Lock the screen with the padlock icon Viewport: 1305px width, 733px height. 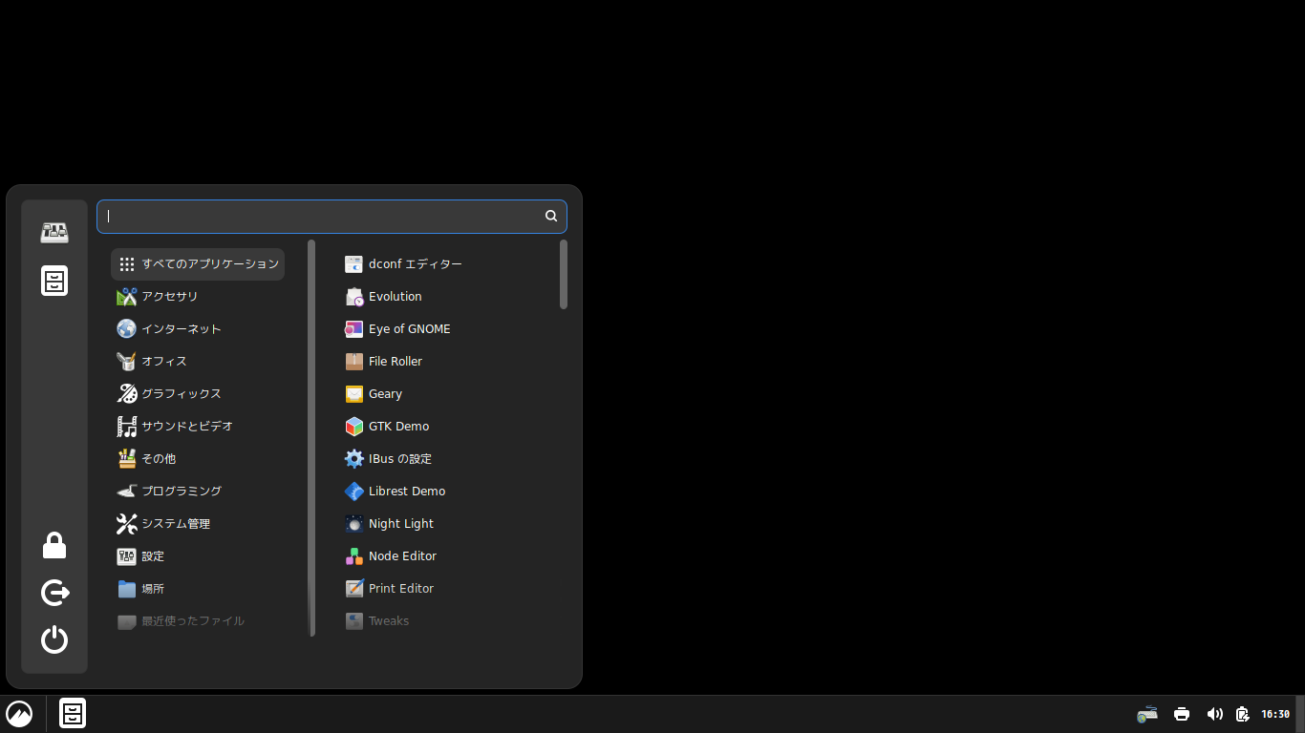click(x=54, y=546)
